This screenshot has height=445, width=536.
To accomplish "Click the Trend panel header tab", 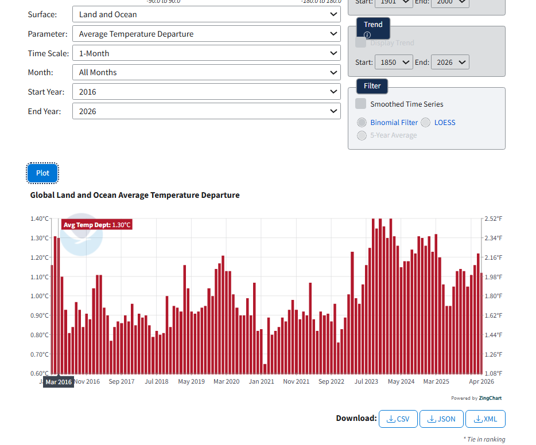I will [x=373, y=28].
